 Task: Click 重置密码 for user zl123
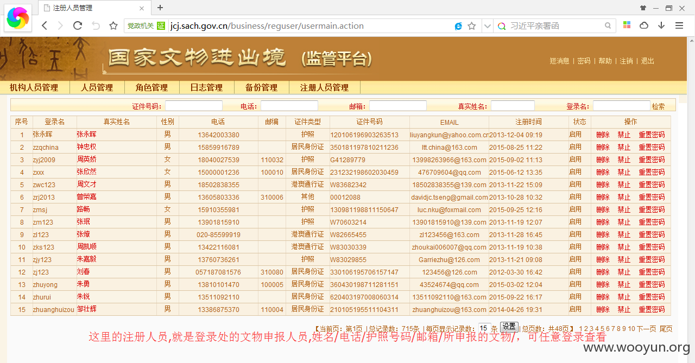(652, 234)
